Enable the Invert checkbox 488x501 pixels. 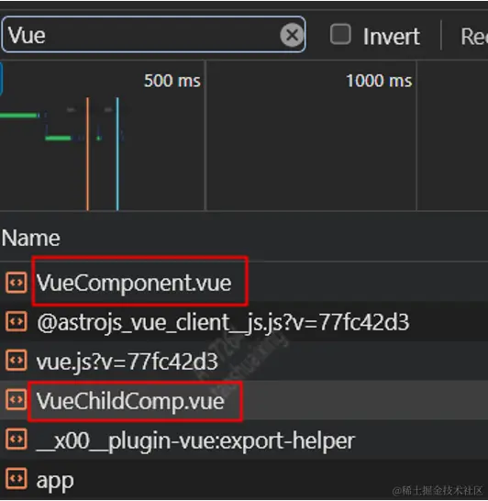click(340, 34)
